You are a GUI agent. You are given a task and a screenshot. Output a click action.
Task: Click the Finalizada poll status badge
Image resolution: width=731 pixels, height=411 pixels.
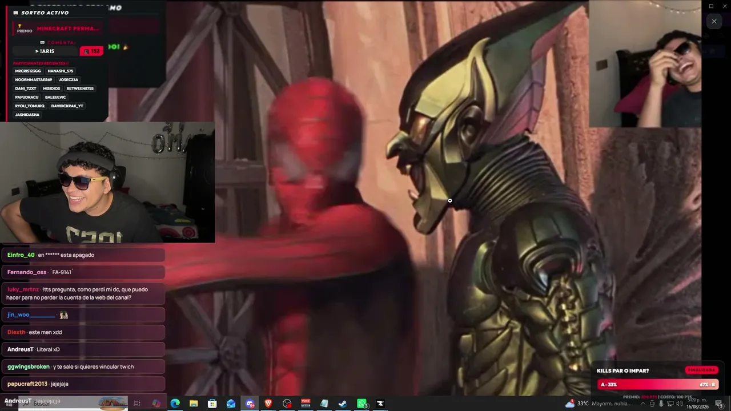701,370
